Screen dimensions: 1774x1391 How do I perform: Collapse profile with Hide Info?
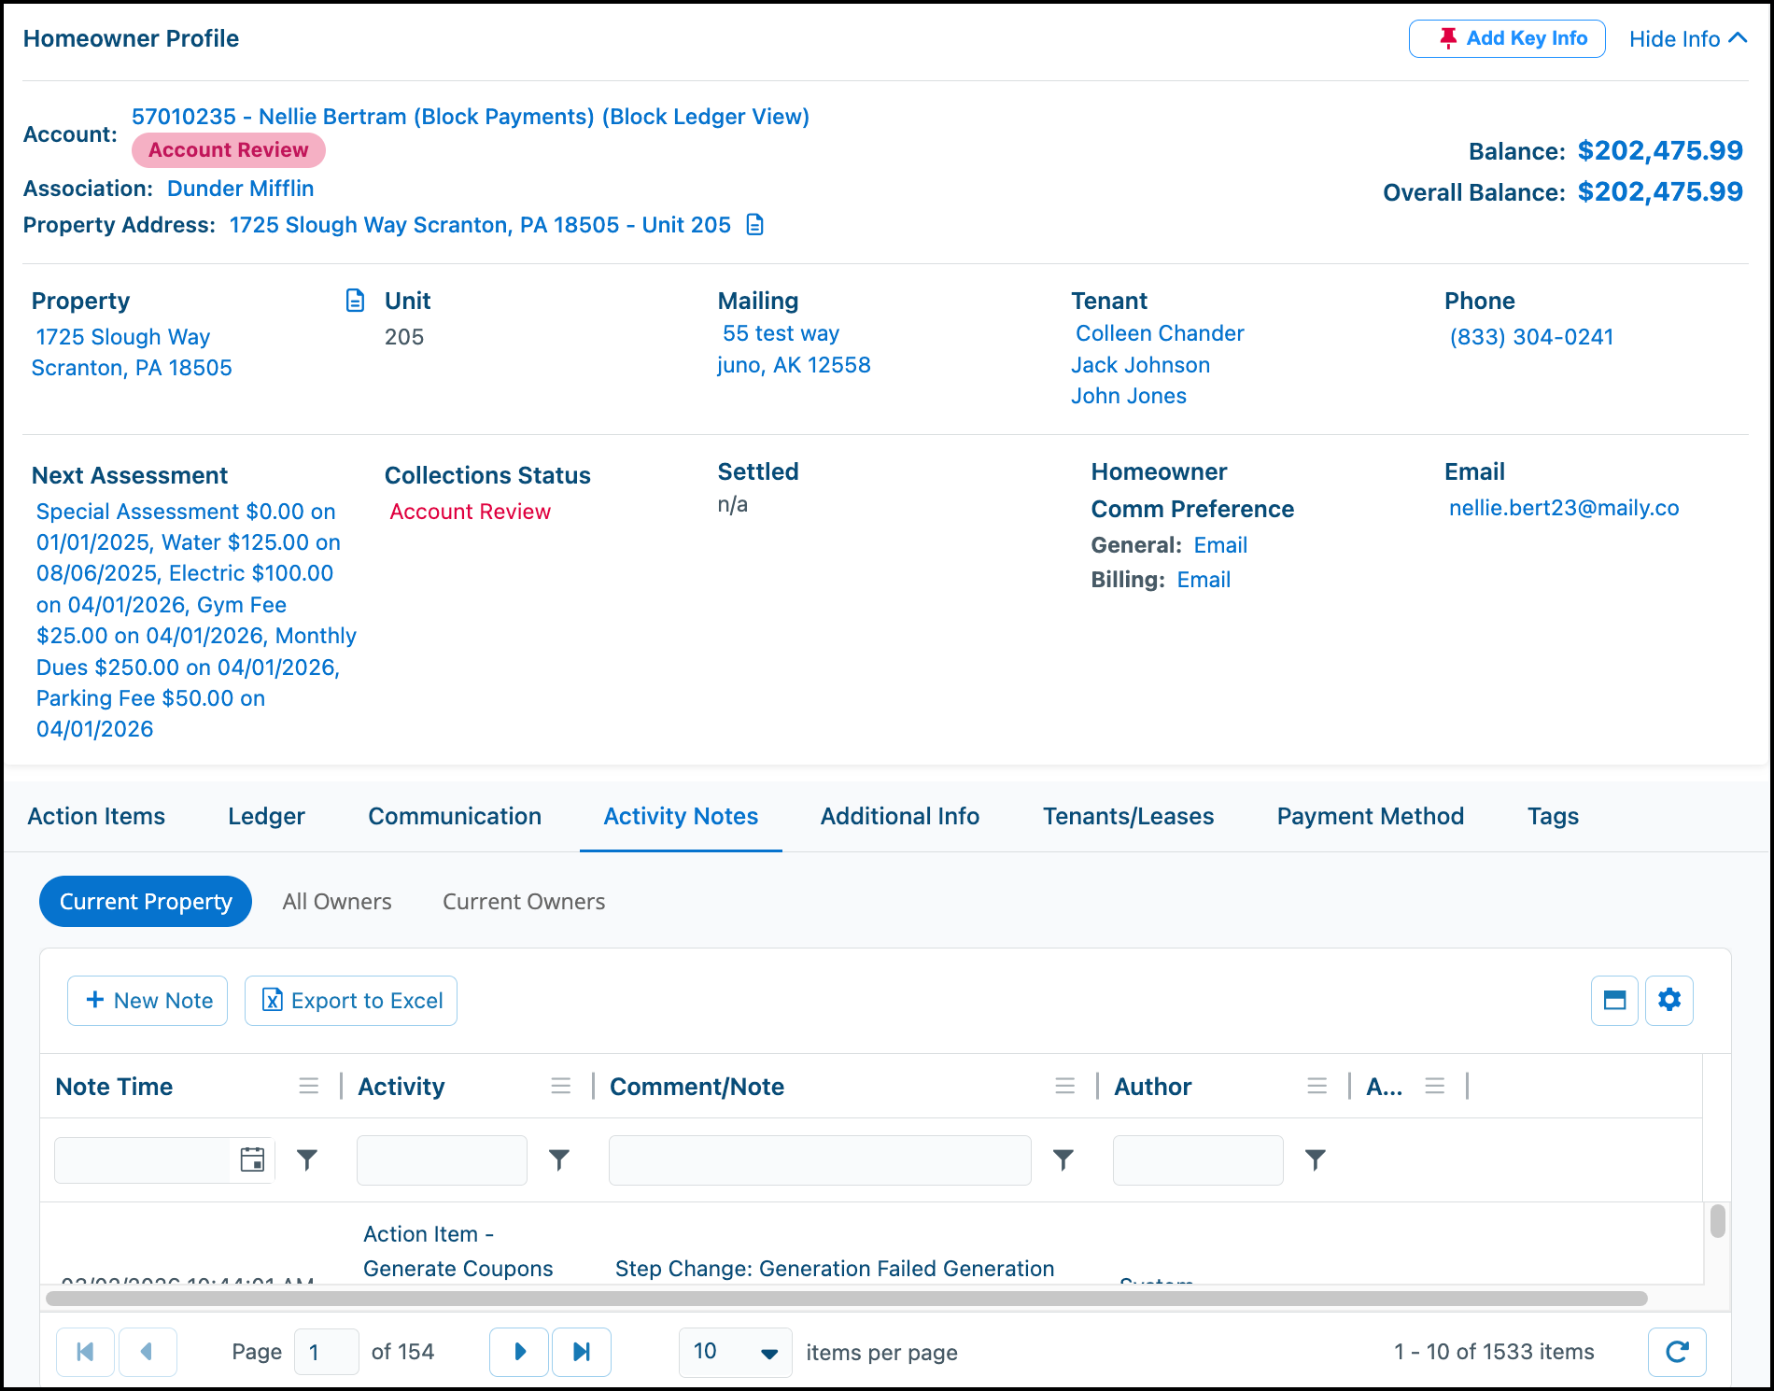coord(1688,38)
